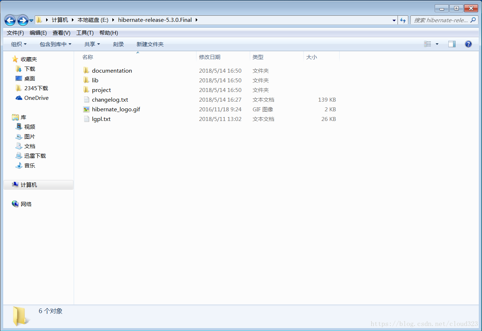Select 库 in navigation pane

23,117
